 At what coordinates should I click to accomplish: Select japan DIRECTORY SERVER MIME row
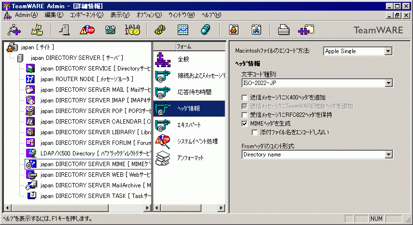pos(88,164)
